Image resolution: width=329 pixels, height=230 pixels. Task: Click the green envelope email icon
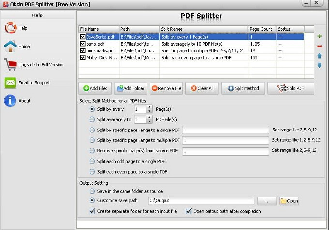10,82
